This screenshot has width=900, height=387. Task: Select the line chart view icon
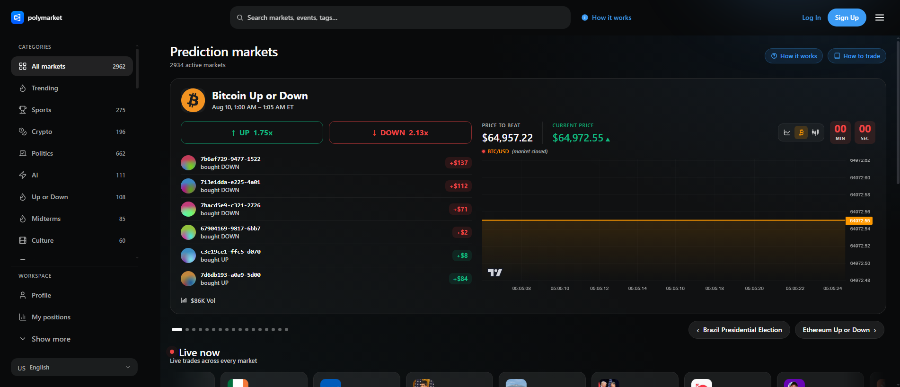(787, 132)
